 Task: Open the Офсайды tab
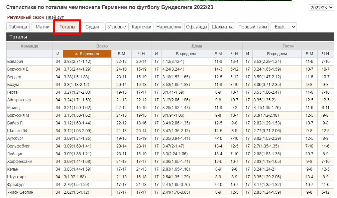tap(197, 27)
